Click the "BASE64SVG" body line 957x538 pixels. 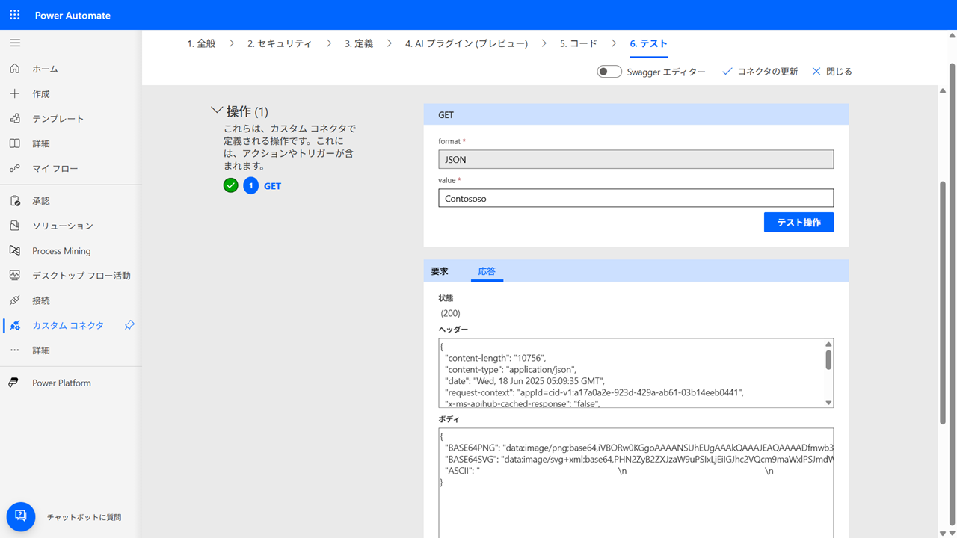tap(638, 459)
